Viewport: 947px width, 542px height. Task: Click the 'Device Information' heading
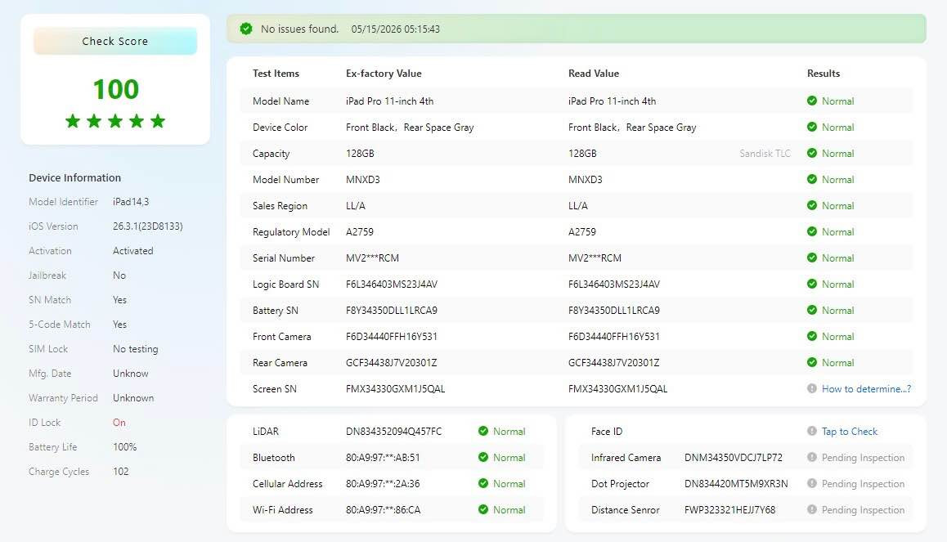[75, 177]
